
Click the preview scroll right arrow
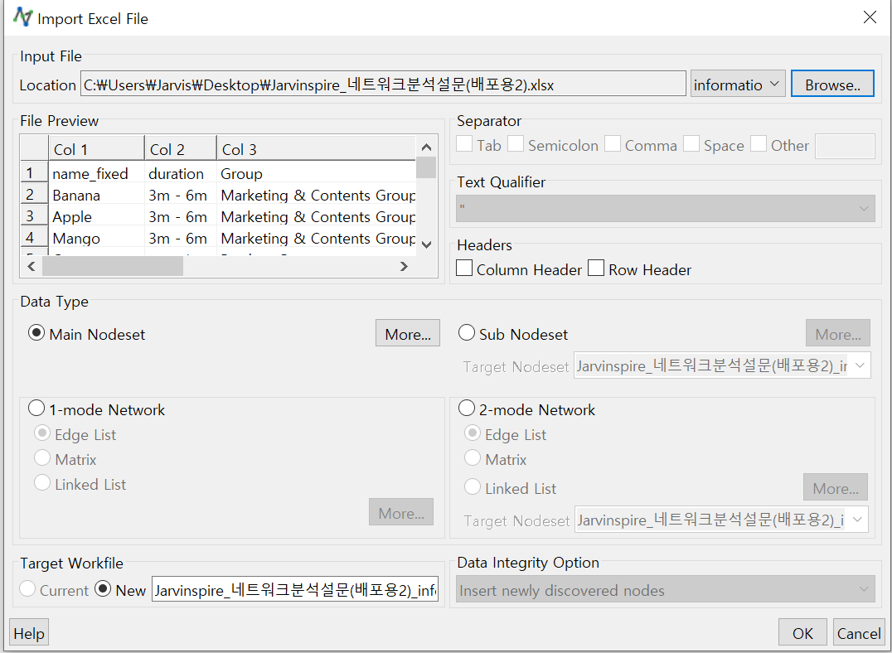pyautogui.click(x=404, y=266)
